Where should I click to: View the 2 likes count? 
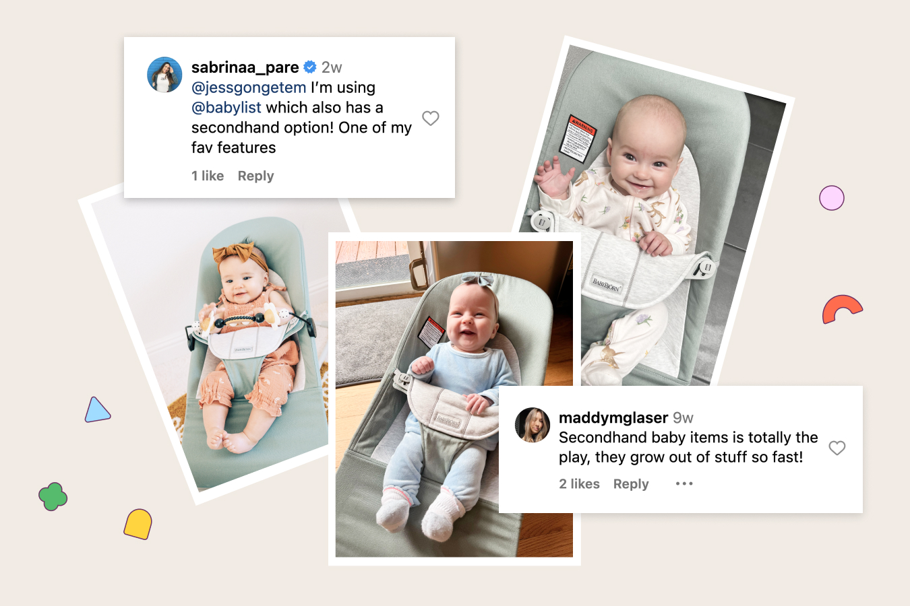click(579, 484)
